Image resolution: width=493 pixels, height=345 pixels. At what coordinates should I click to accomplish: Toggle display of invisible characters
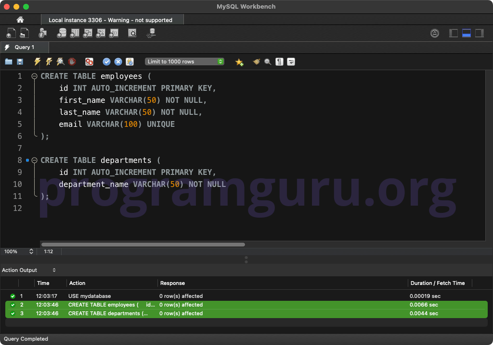pyautogui.click(x=279, y=62)
